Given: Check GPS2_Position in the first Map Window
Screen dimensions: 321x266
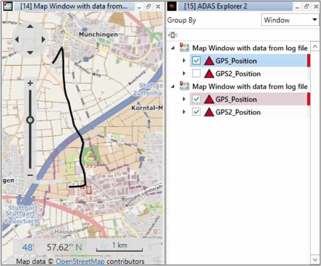Looking at the screenshot, I should pyautogui.click(x=196, y=73).
